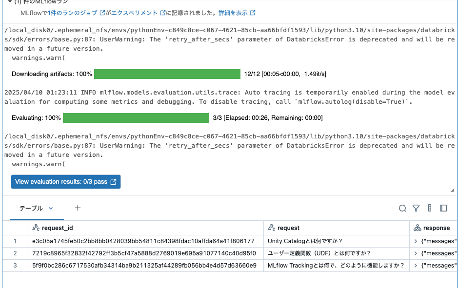Screen dimensions: 458x288
Task: Click the Evaluating 100% progress bar
Action: (137, 117)
